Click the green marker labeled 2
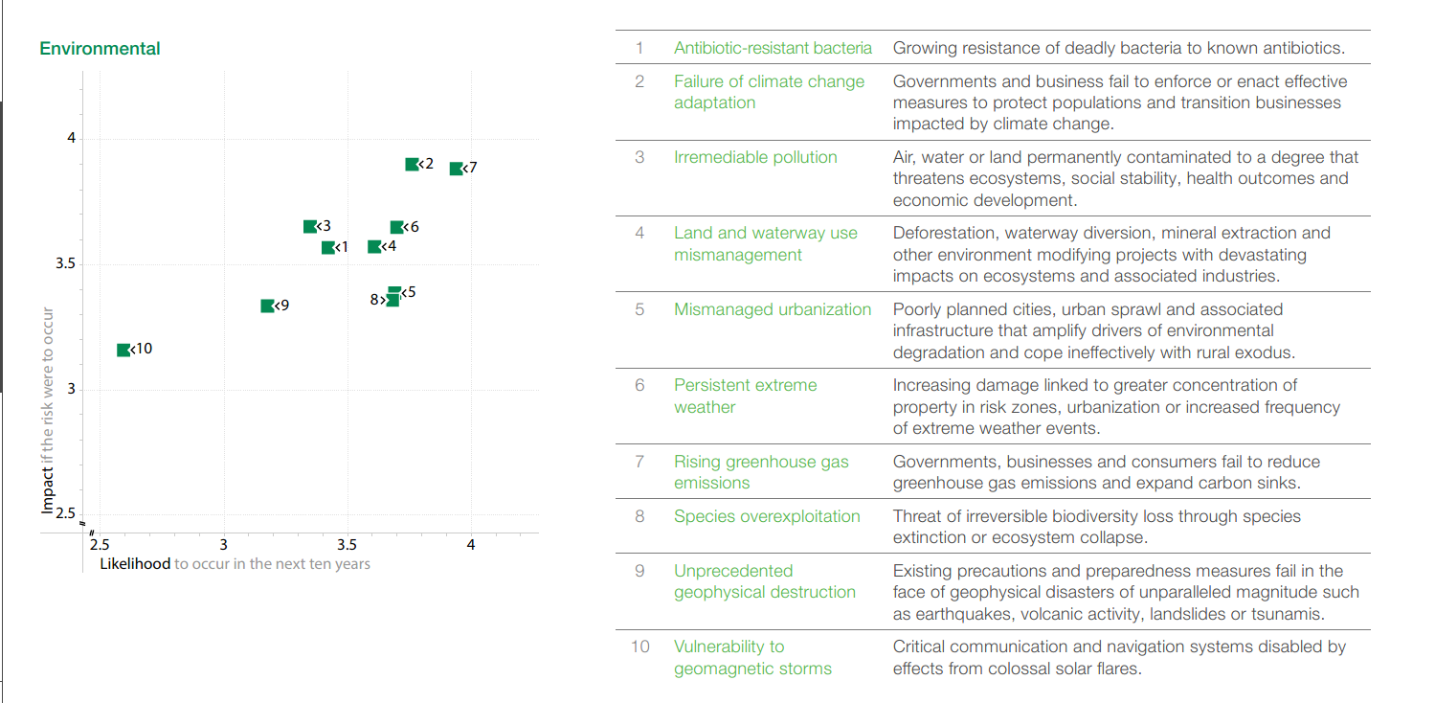Viewport: 1435px width, 703px height. (412, 165)
